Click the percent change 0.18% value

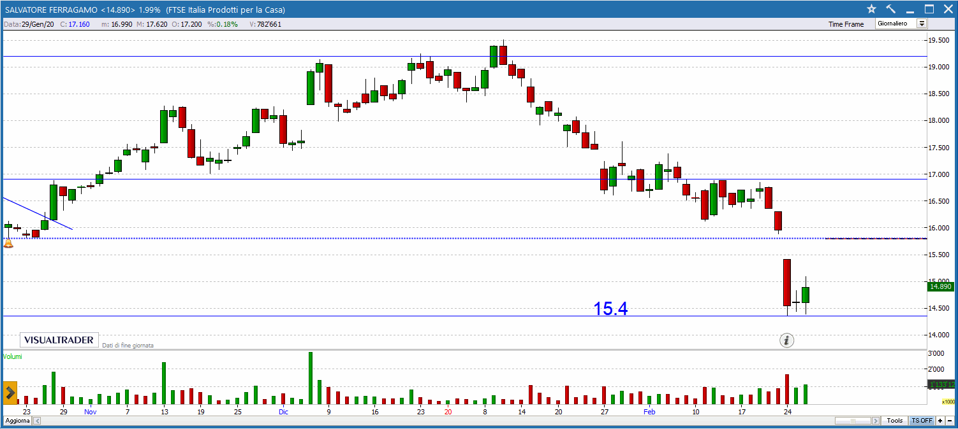[x=223, y=24]
